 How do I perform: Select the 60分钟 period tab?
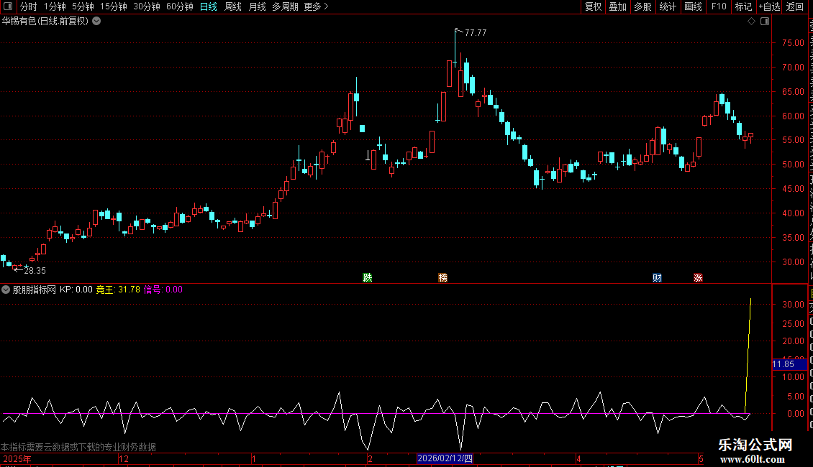point(179,6)
